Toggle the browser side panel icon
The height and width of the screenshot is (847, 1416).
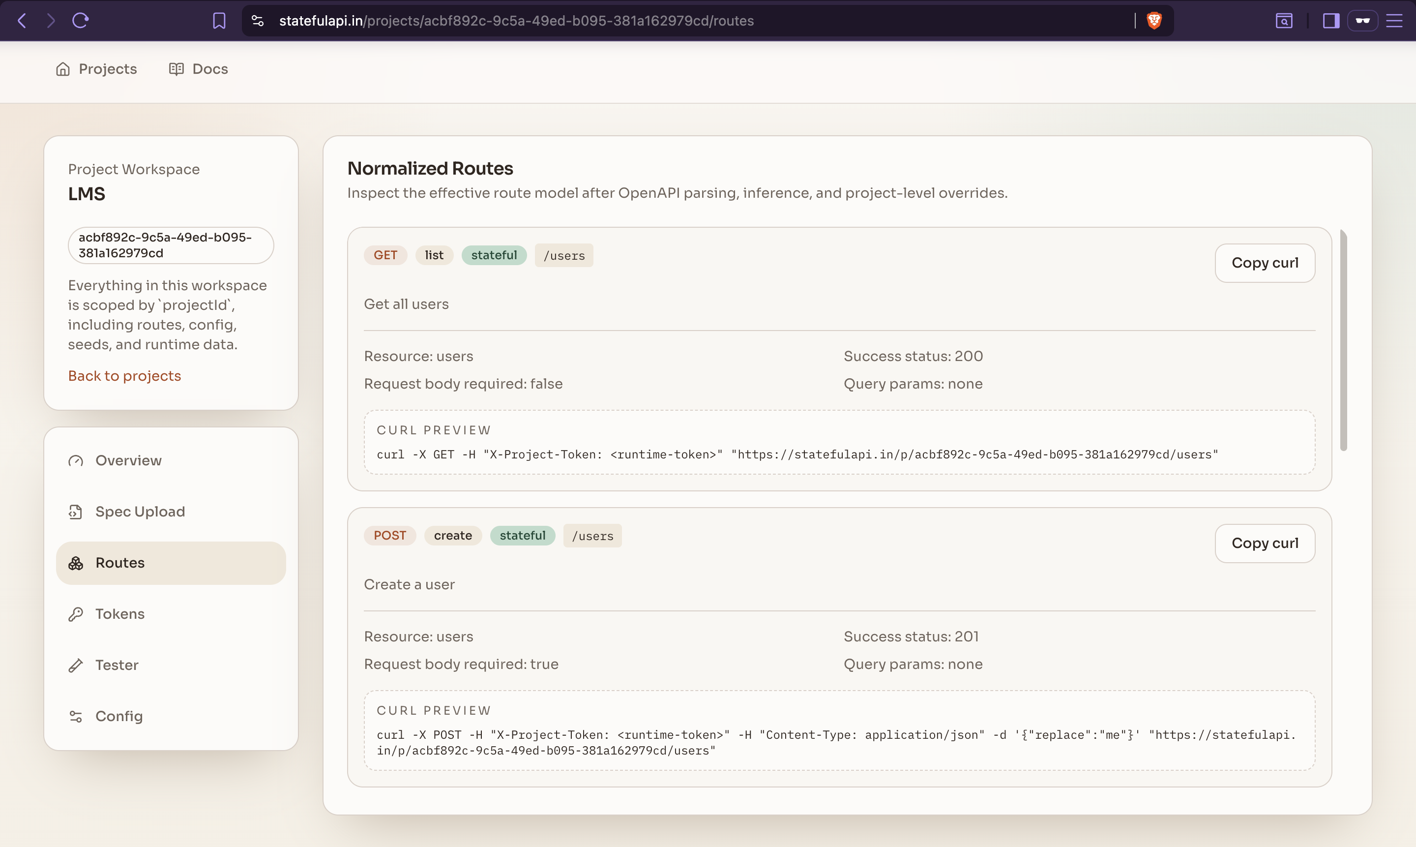point(1330,21)
